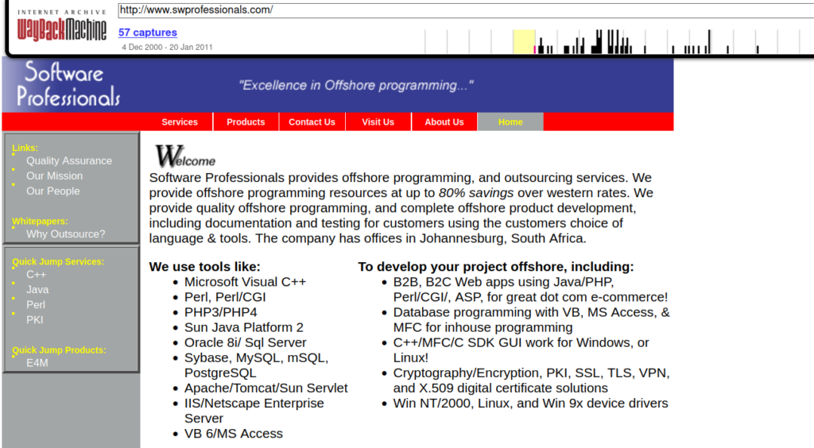
Task: Click the "Excellence in Offshore programming" tagline
Action: pyautogui.click(x=356, y=85)
